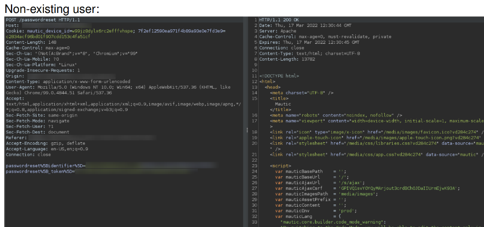The height and width of the screenshot is (227, 484).
Task: Select the "var mauticBasePath" line
Action: click(x=311, y=171)
